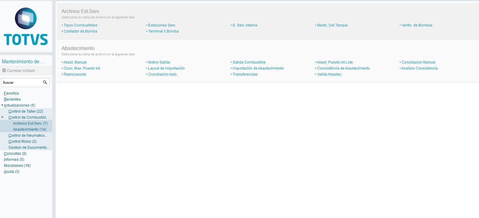Open Motivo Salida routine

[x=159, y=62]
